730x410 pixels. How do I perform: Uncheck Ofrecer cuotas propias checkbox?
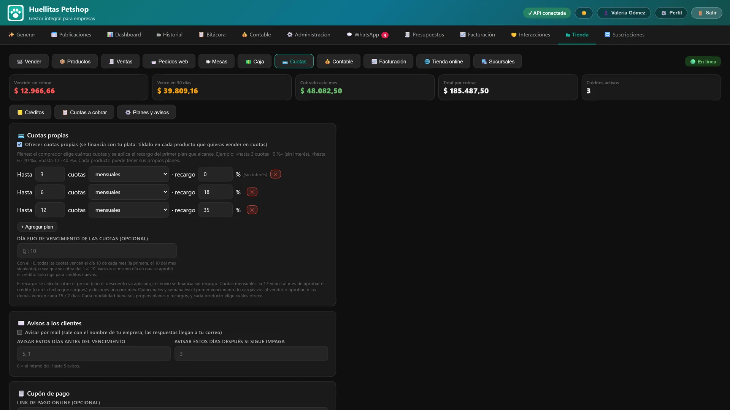click(20, 145)
